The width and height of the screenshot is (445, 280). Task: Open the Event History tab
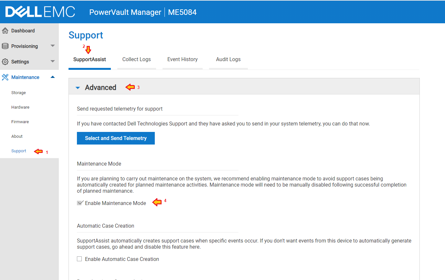click(182, 59)
